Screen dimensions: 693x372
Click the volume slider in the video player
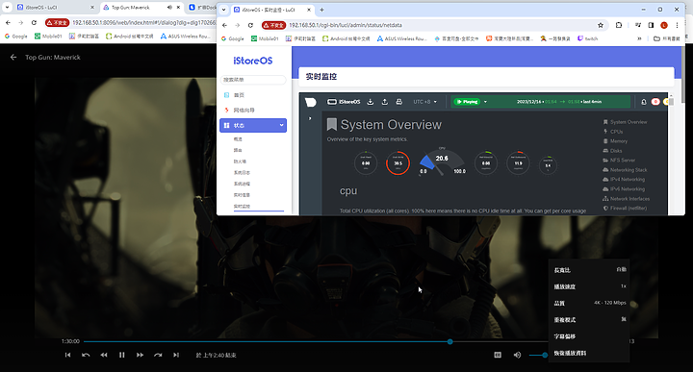coord(538,355)
